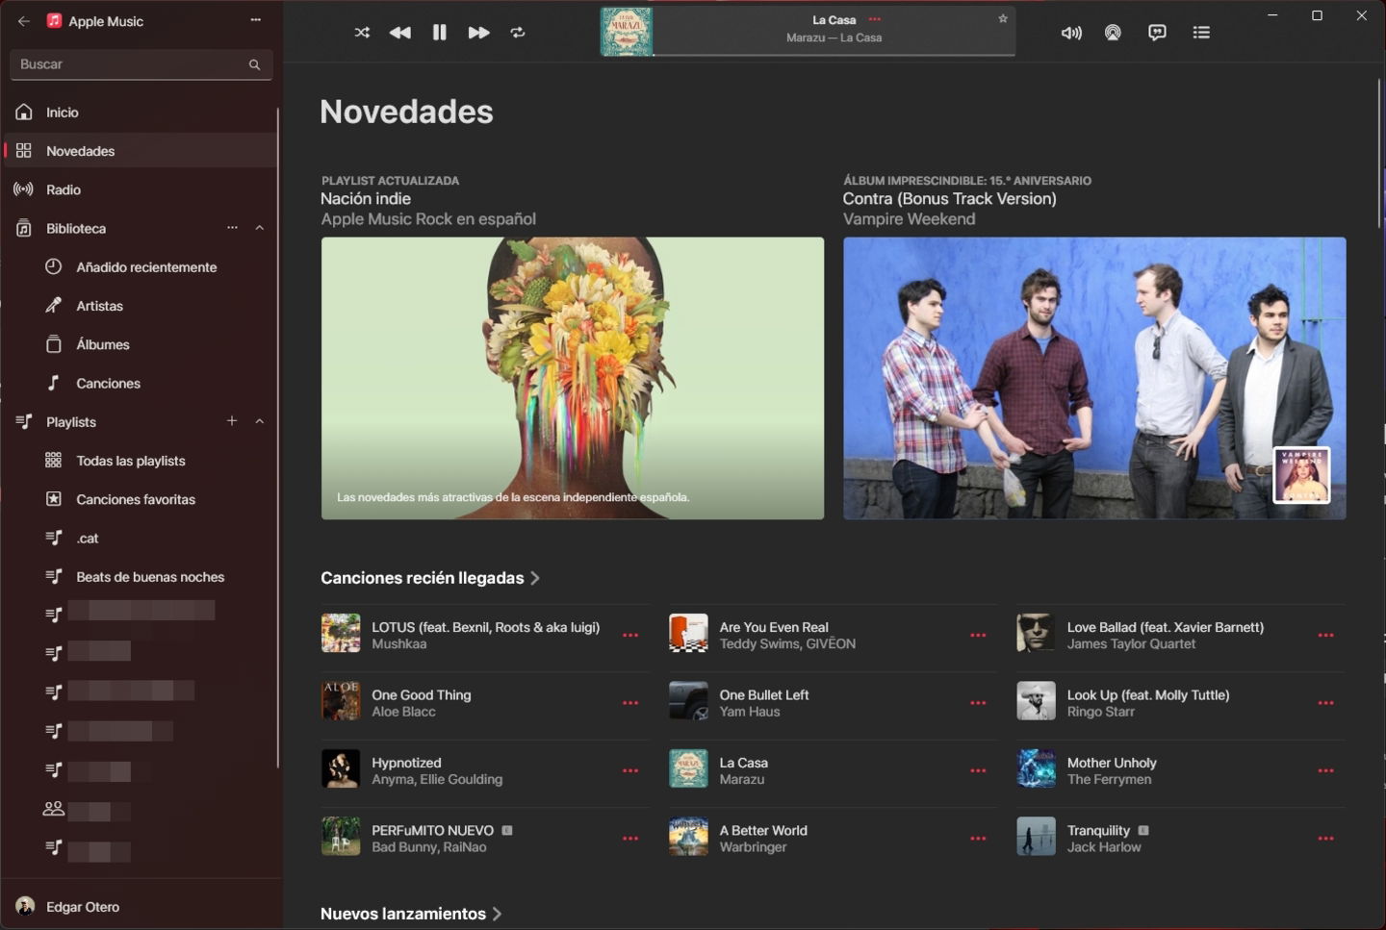
Task: Click Nación indie title link
Action: [x=366, y=199]
